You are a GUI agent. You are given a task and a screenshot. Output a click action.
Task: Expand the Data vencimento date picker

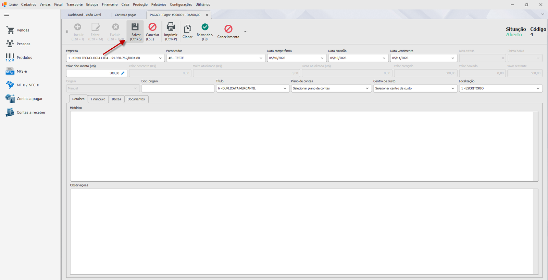pyautogui.click(x=453, y=58)
